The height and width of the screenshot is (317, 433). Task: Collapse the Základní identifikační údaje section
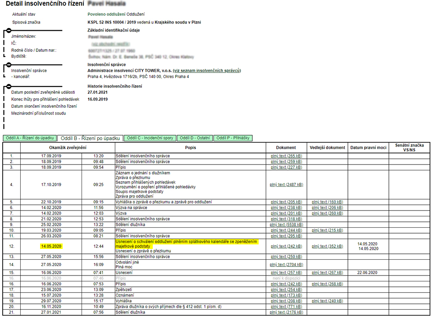(9, 30)
